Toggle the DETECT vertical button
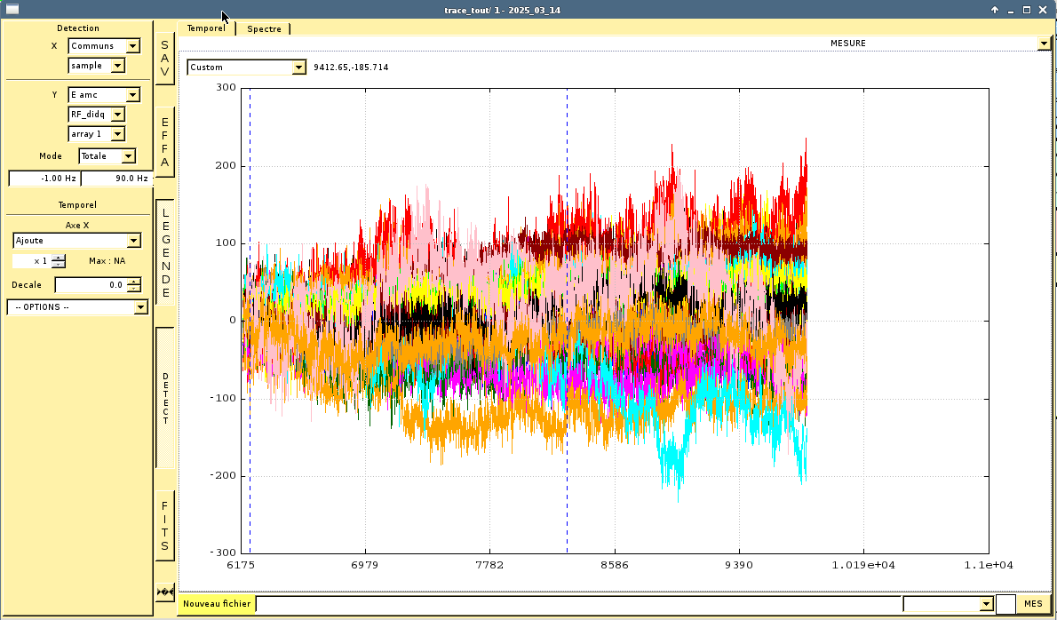 164,397
